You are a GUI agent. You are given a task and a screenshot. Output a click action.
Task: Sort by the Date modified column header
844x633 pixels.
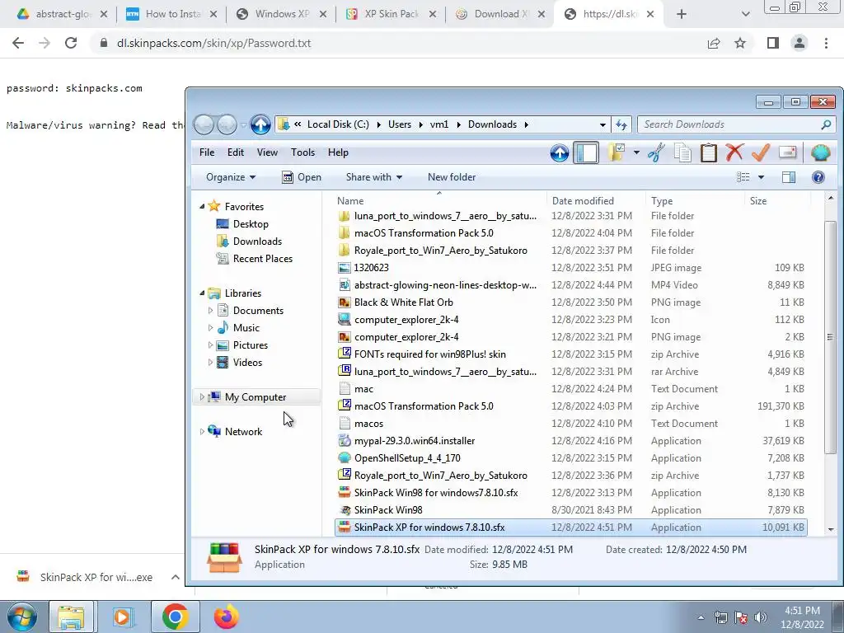[583, 201]
